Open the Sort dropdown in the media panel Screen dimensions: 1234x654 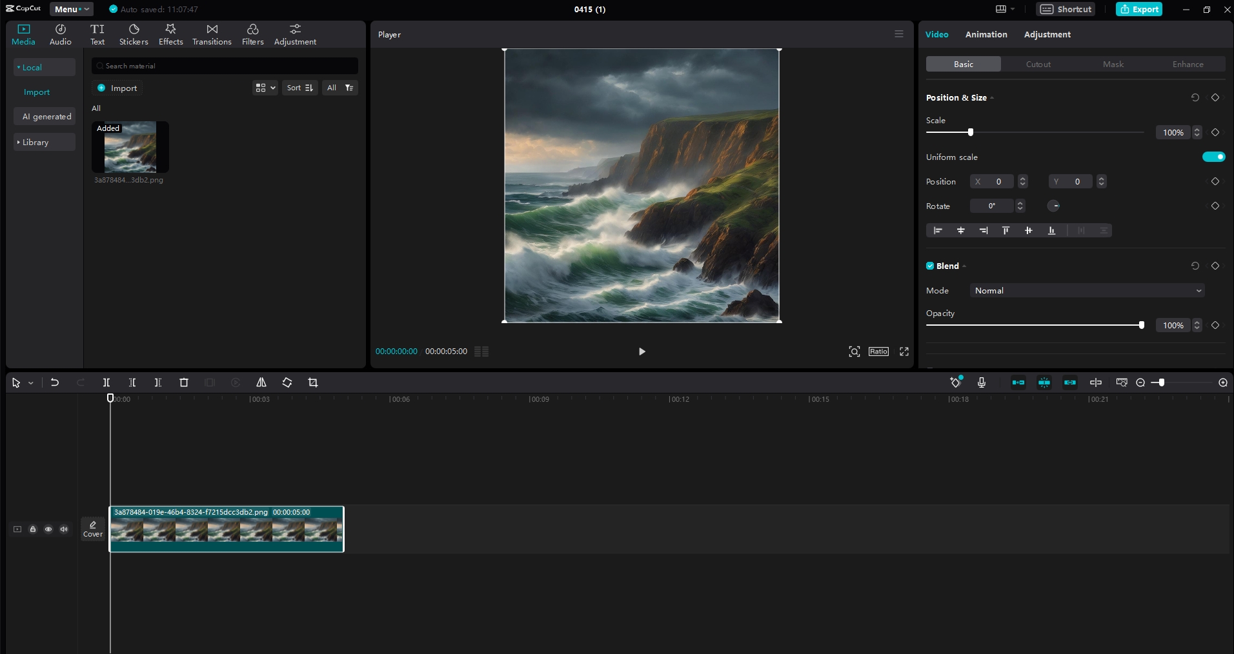tap(299, 88)
